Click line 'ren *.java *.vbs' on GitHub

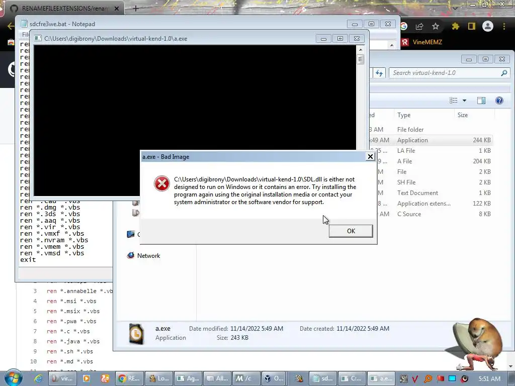coord(73,341)
